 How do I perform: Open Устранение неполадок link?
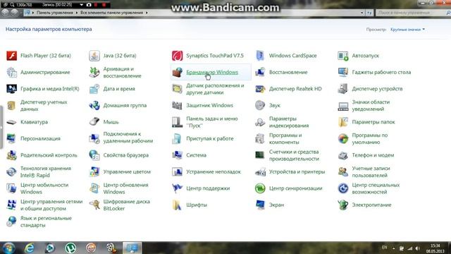(x=213, y=172)
